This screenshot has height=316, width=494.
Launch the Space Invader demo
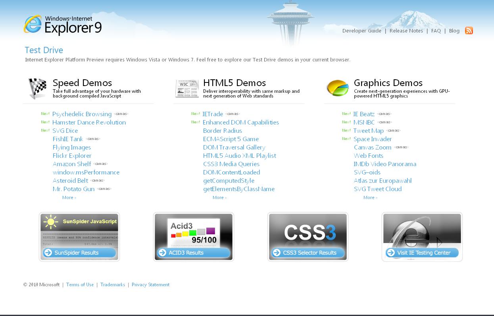pyautogui.click(x=373, y=139)
